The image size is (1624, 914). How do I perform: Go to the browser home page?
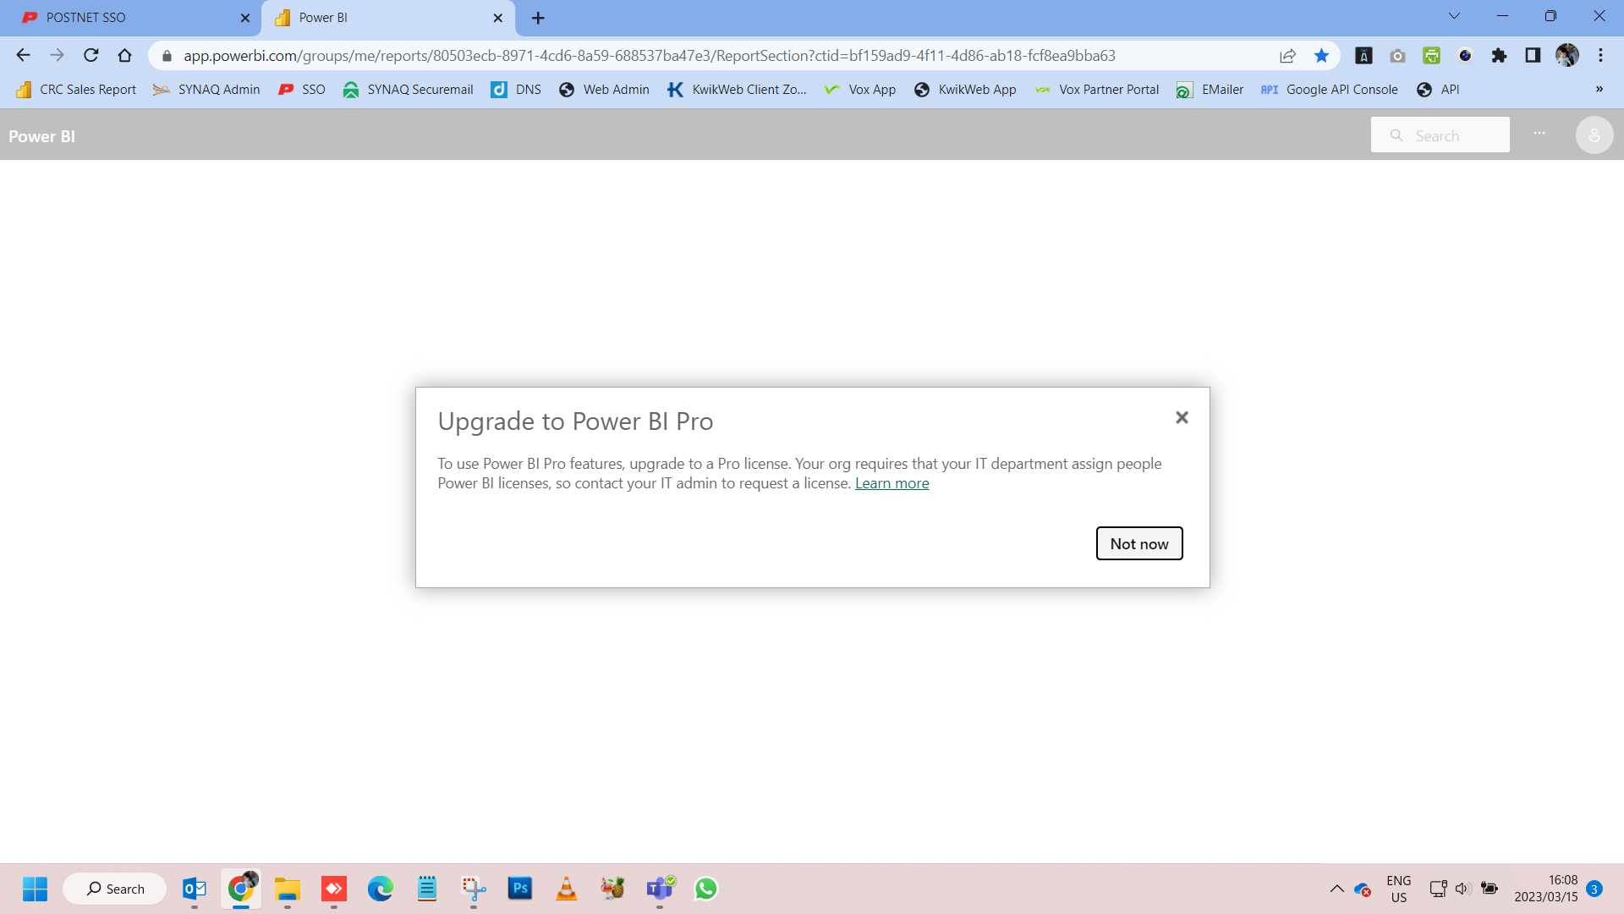(125, 56)
